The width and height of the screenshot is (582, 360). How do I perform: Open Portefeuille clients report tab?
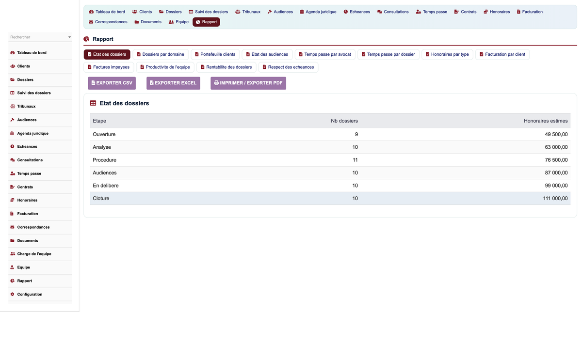[x=215, y=54]
